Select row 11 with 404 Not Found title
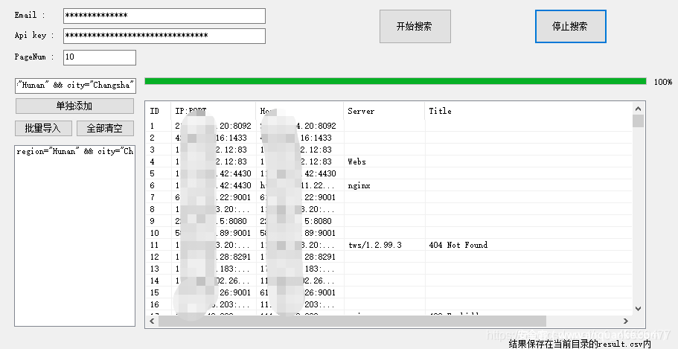Image resolution: width=678 pixels, height=349 pixels. click(x=458, y=245)
